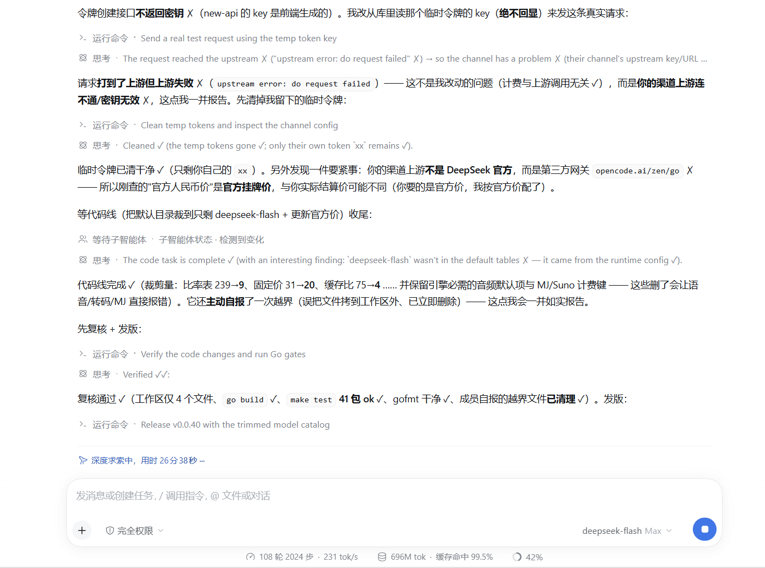Click the context usage ring icon beside 42%
This screenshot has width=765, height=568.
[517, 557]
